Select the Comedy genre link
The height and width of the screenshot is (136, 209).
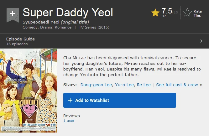point(31,27)
